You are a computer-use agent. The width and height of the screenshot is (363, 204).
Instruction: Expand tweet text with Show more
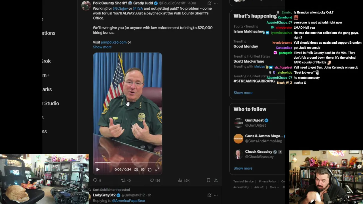coord(102,47)
